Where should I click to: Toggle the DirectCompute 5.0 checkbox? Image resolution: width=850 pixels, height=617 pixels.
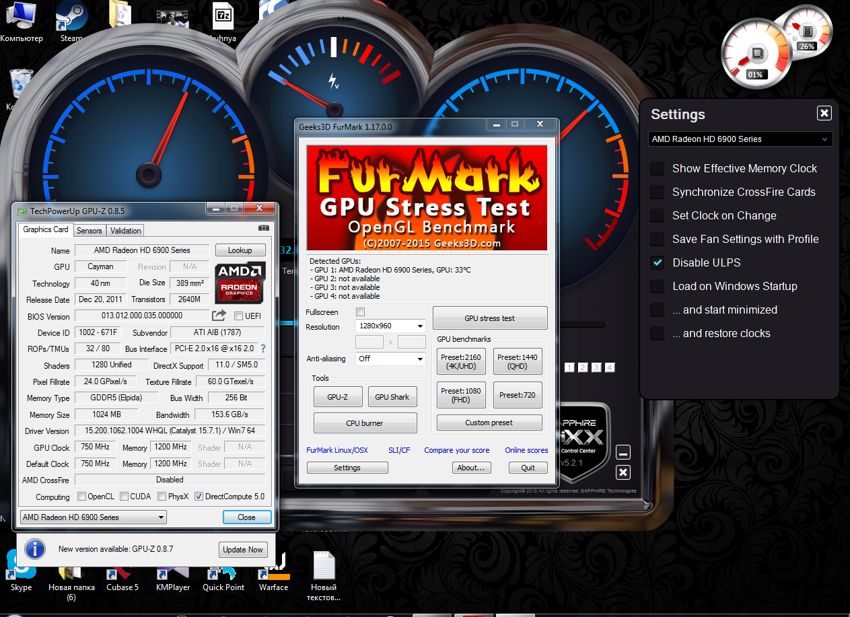coord(199,497)
